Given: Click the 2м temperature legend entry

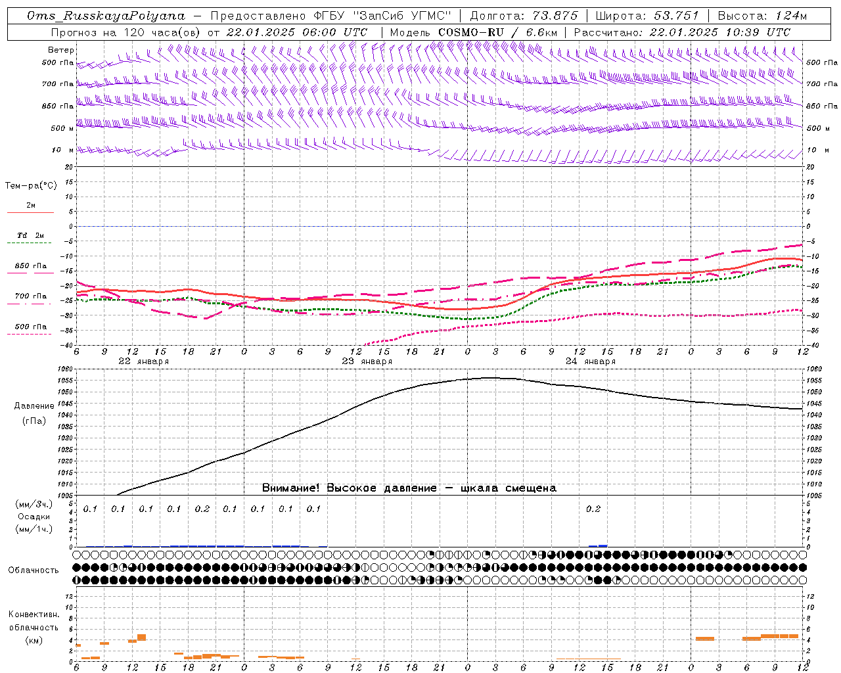Looking at the screenshot, I should [x=31, y=206].
